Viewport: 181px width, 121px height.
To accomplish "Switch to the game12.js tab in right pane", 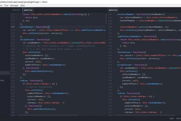I will click(x=113, y=10).
